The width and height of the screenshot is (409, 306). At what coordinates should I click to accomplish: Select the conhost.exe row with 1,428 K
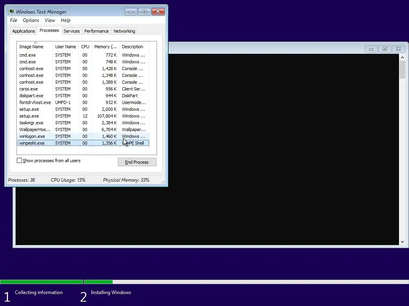pos(83,69)
